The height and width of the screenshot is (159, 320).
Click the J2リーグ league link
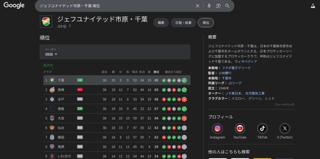[235, 83]
